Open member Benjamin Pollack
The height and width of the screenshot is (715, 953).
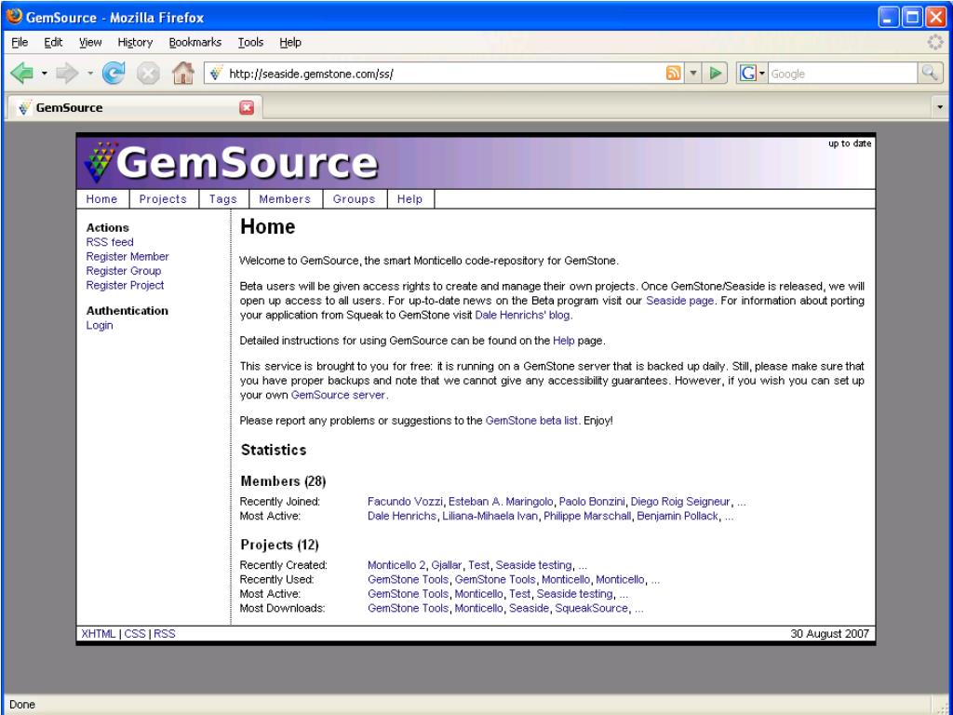pos(678,516)
